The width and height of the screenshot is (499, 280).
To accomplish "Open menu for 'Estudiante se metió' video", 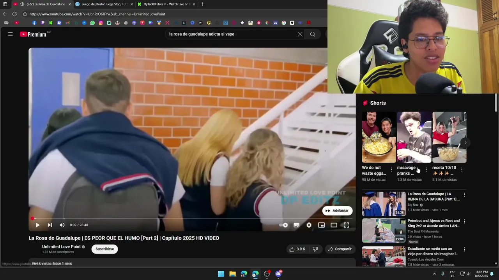I will 464,249.
